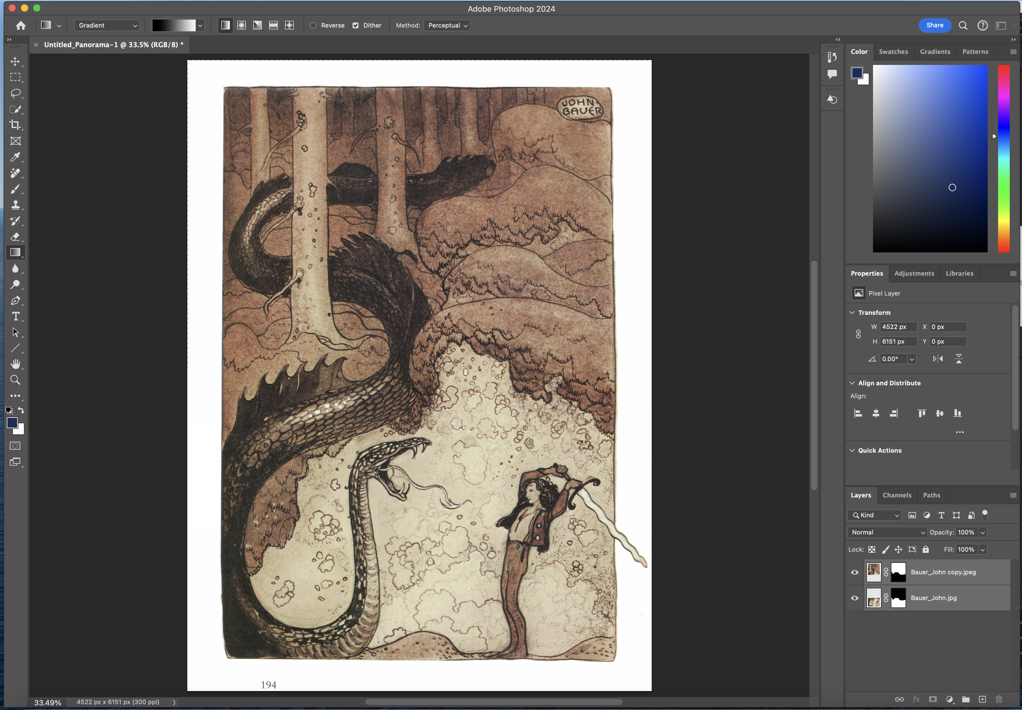
Task: Create a new adjustment layer
Action: (949, 699)
